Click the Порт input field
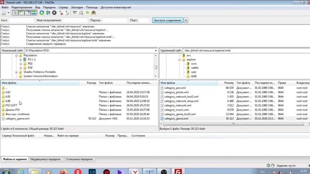The image size is (310, 174). coord(144,20)
